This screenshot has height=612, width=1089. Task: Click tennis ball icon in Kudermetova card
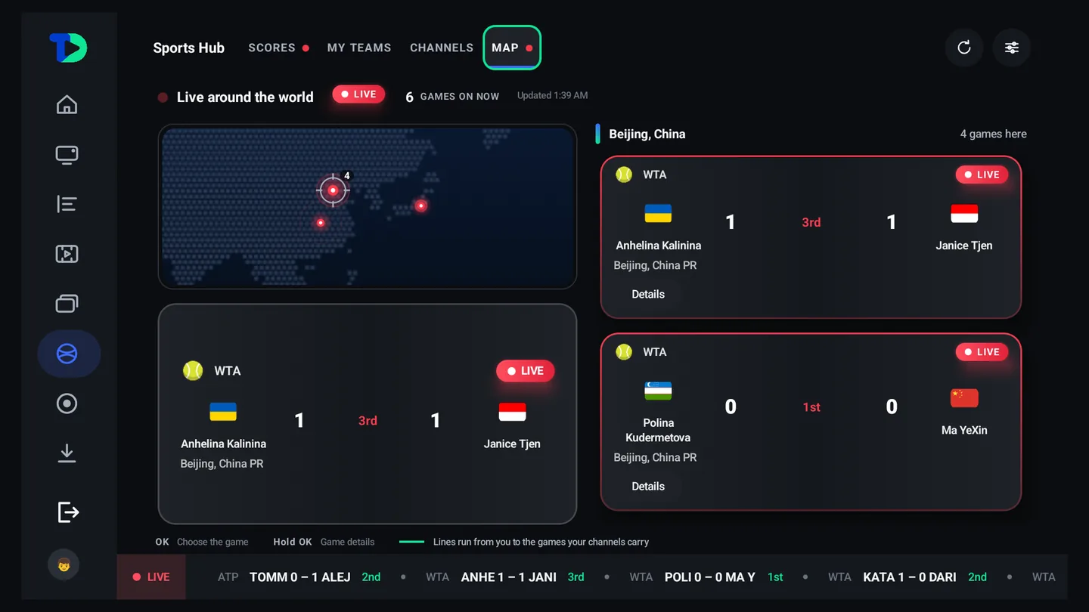click(x=624, y=352)
